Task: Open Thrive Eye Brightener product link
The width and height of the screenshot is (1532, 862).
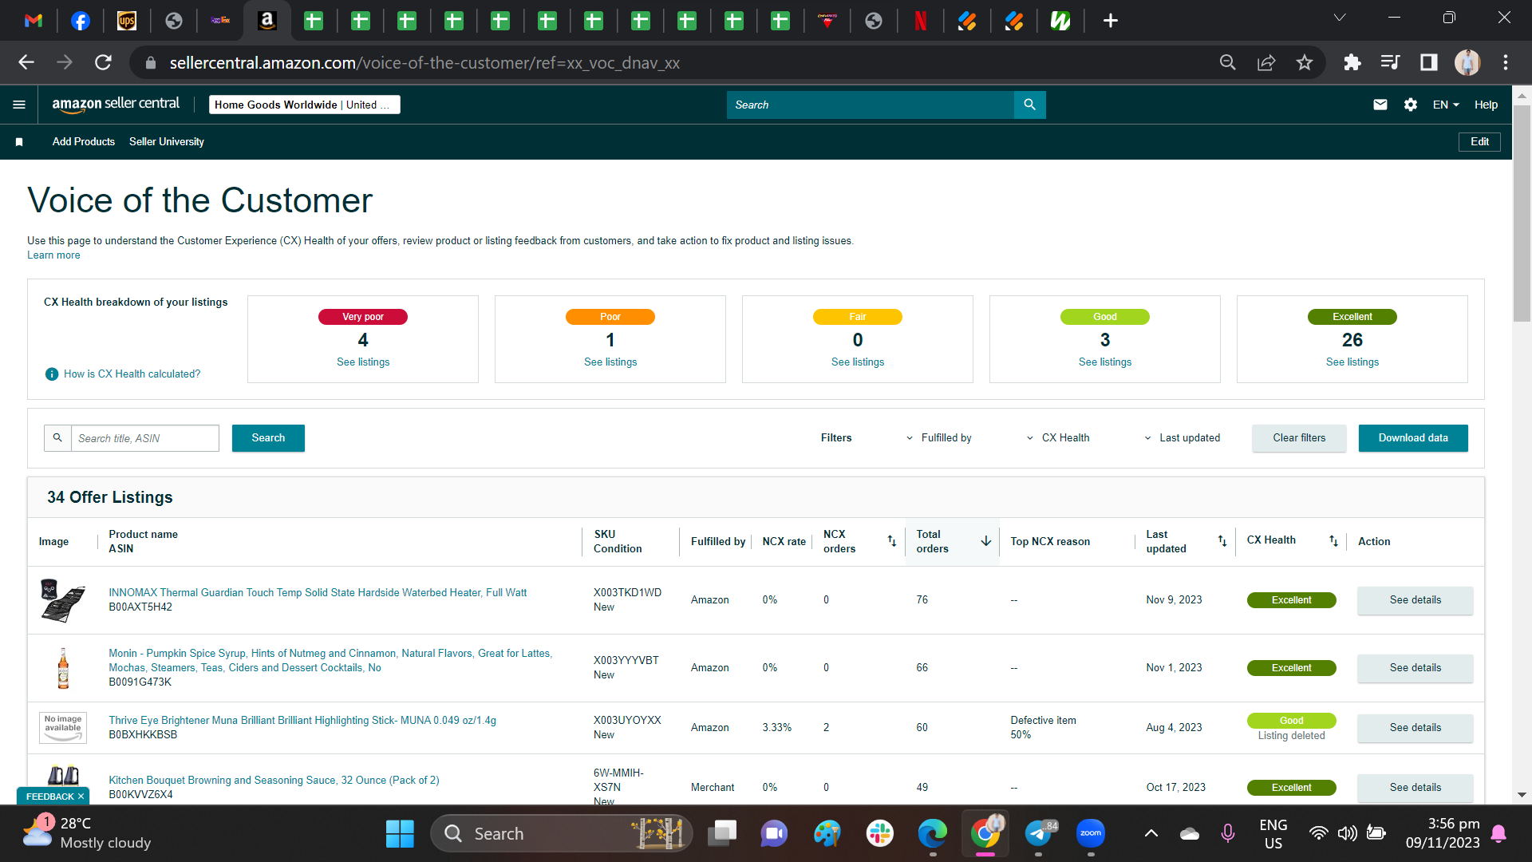Action: 302,721
